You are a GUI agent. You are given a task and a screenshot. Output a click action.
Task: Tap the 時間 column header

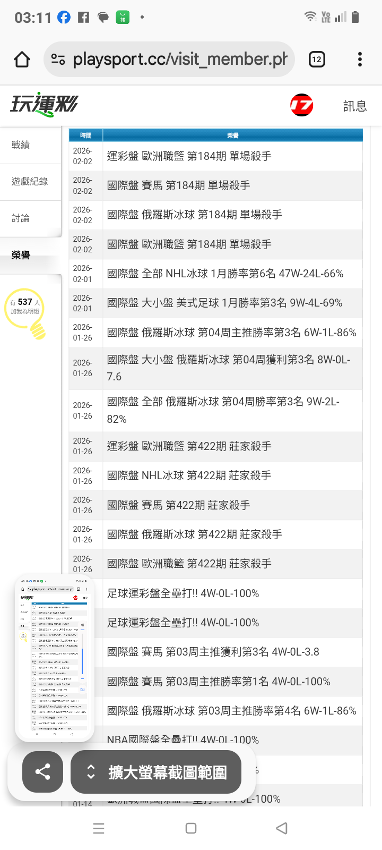point(85,135)
